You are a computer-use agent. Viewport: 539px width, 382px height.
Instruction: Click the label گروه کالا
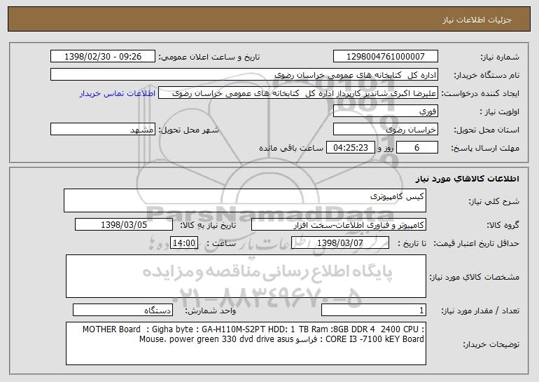click(x=503, y=225)
